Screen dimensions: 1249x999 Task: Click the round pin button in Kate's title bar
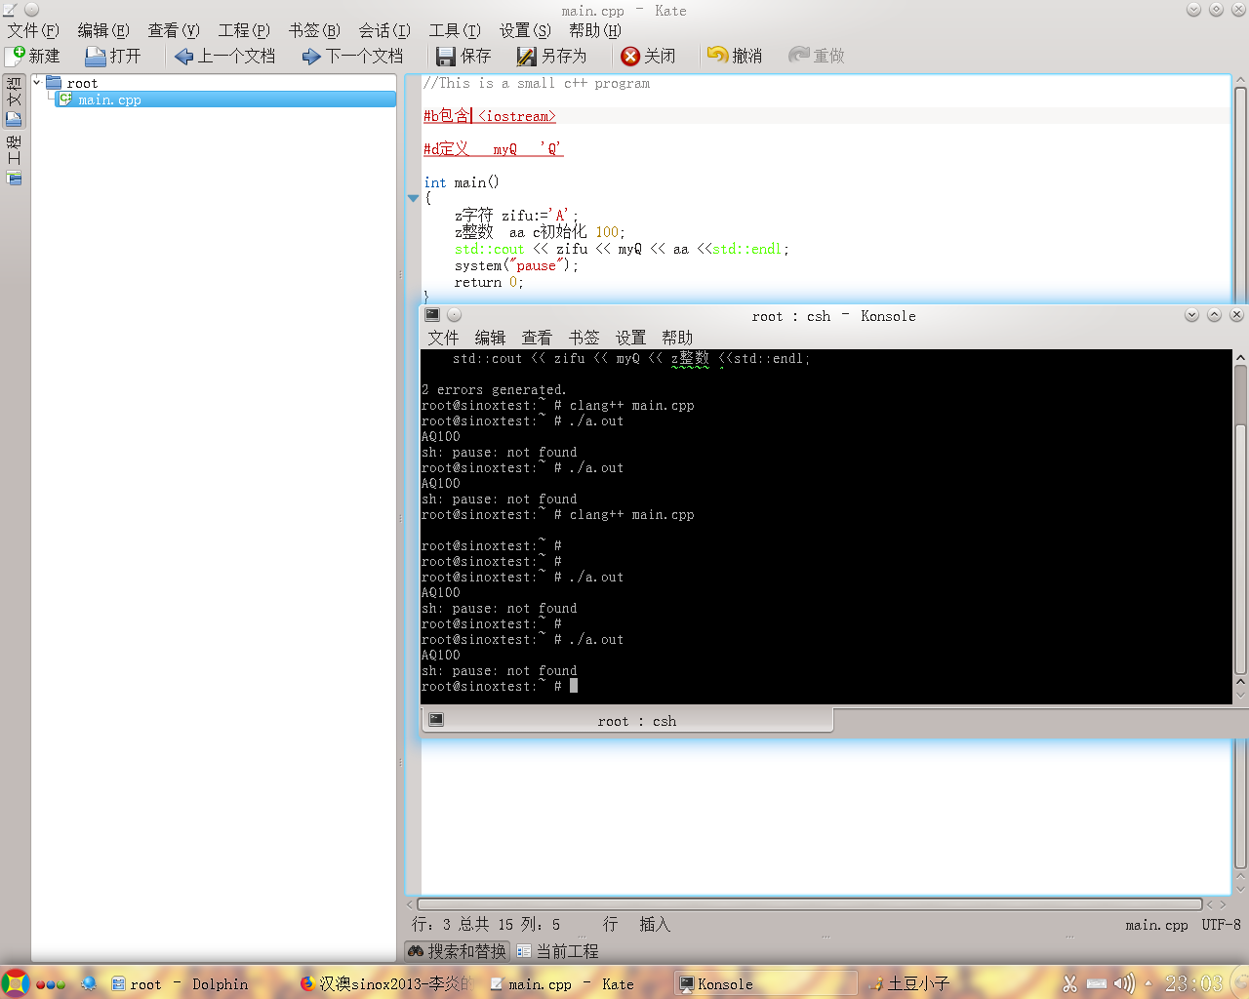click(31, 10)
